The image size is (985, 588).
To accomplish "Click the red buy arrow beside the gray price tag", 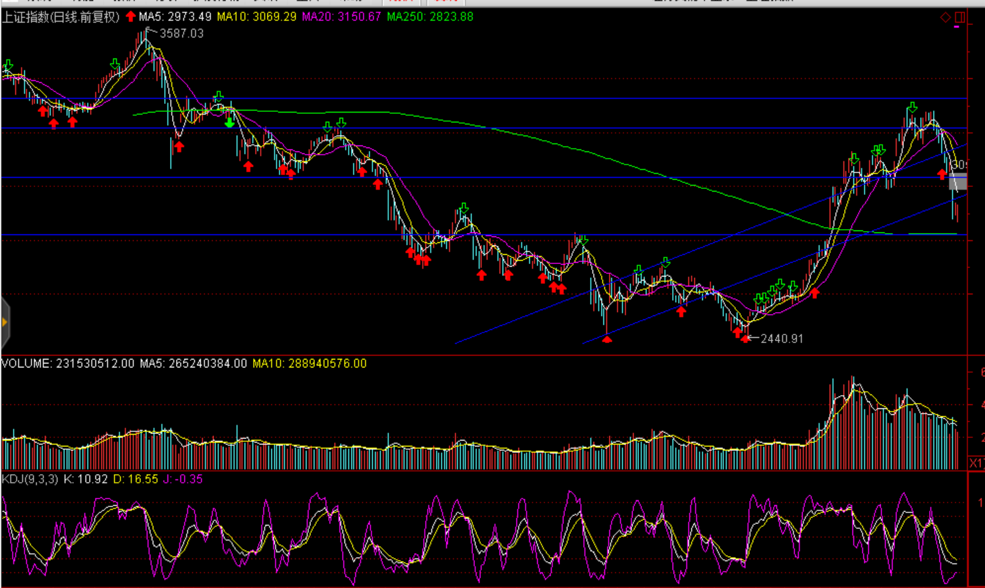I will pos(942,174).
